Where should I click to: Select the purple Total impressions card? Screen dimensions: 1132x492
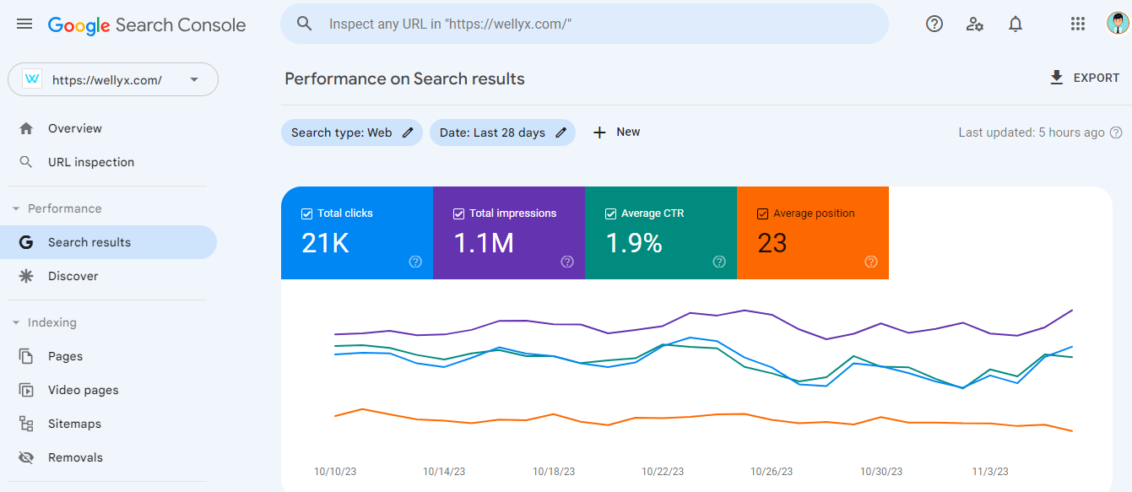coord(509,233)
